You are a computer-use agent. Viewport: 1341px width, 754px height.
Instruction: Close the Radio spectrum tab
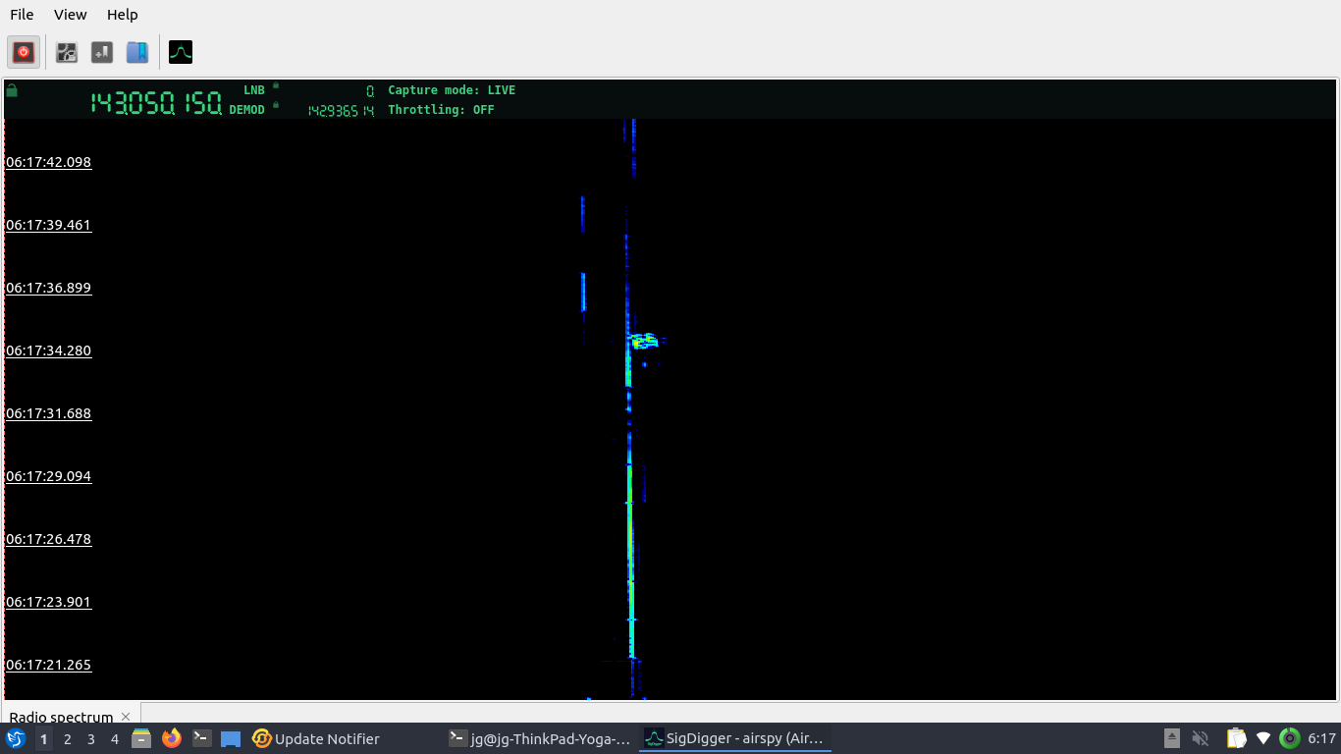(126, 717)
